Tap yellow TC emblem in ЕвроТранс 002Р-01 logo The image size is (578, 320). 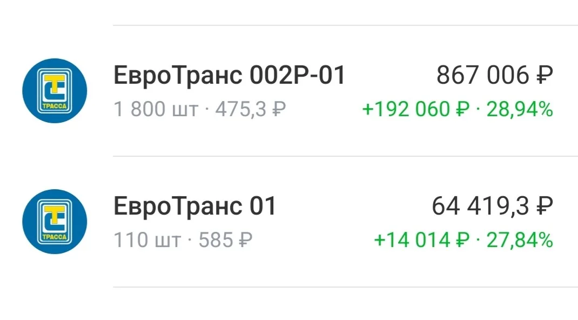(x=55, y=87)
